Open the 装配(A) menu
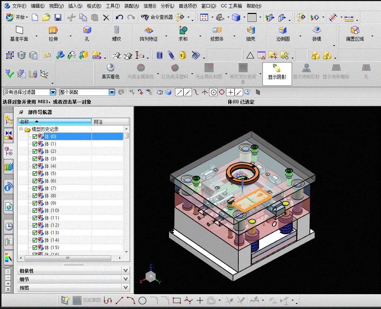 [132, 6]
